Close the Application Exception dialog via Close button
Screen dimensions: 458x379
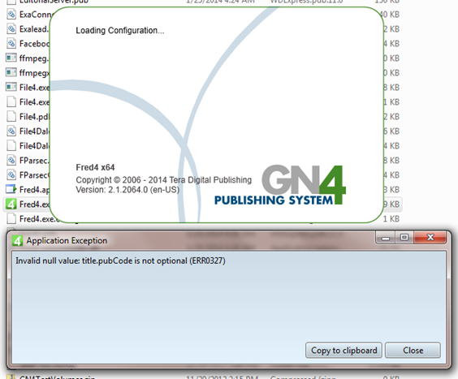tap(413, 350)
